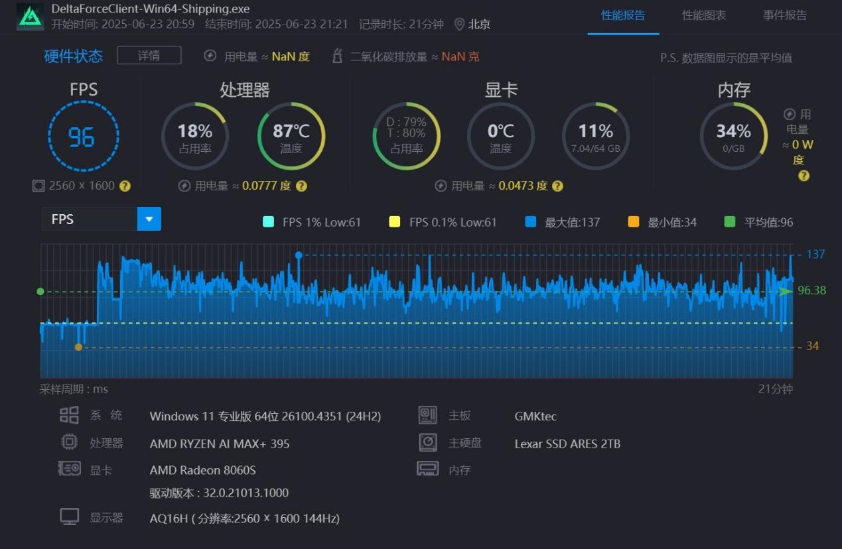Open the FPS metric dropdown arrow
The image size is (842, 549).
click(149, 219)
